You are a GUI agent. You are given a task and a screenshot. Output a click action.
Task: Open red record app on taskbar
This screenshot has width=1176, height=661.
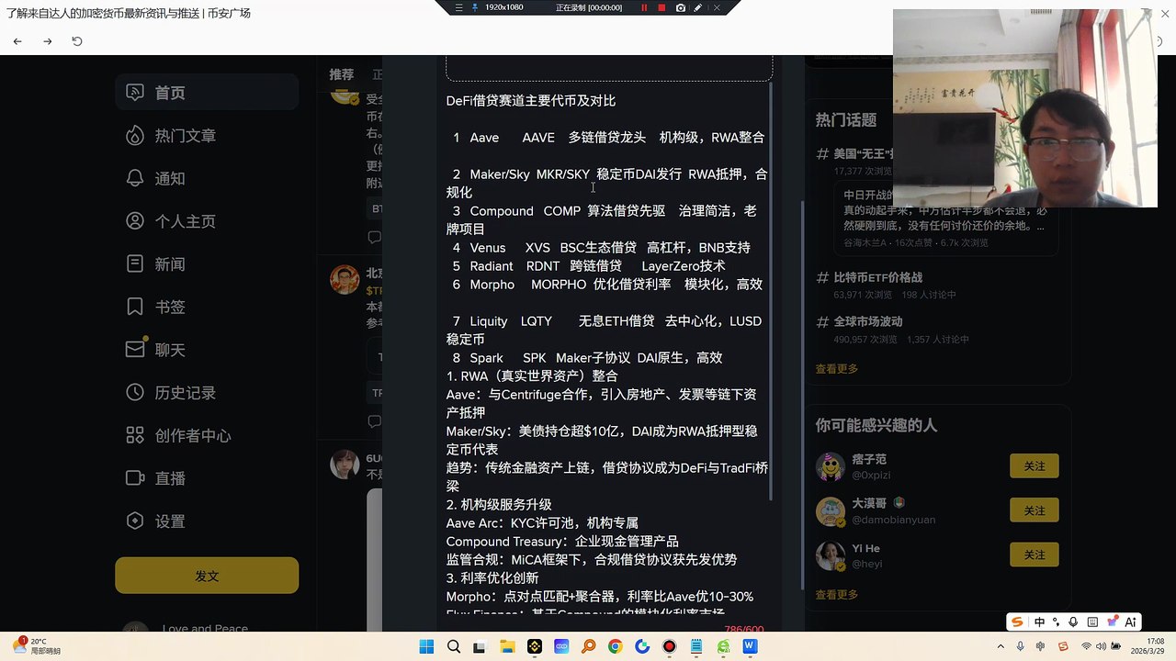[669, 647]
